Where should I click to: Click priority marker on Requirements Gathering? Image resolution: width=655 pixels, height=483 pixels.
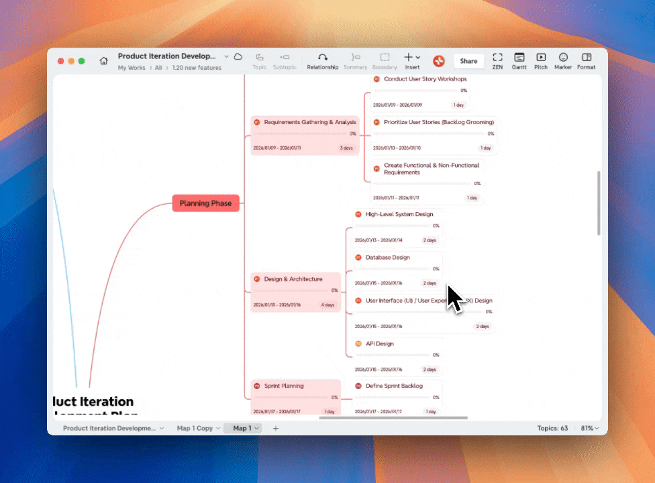point(257,122)
